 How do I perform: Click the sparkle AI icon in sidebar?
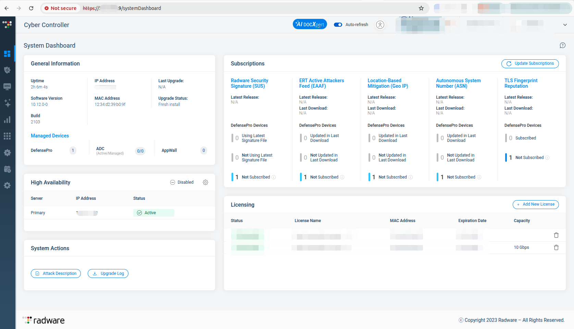7,103
